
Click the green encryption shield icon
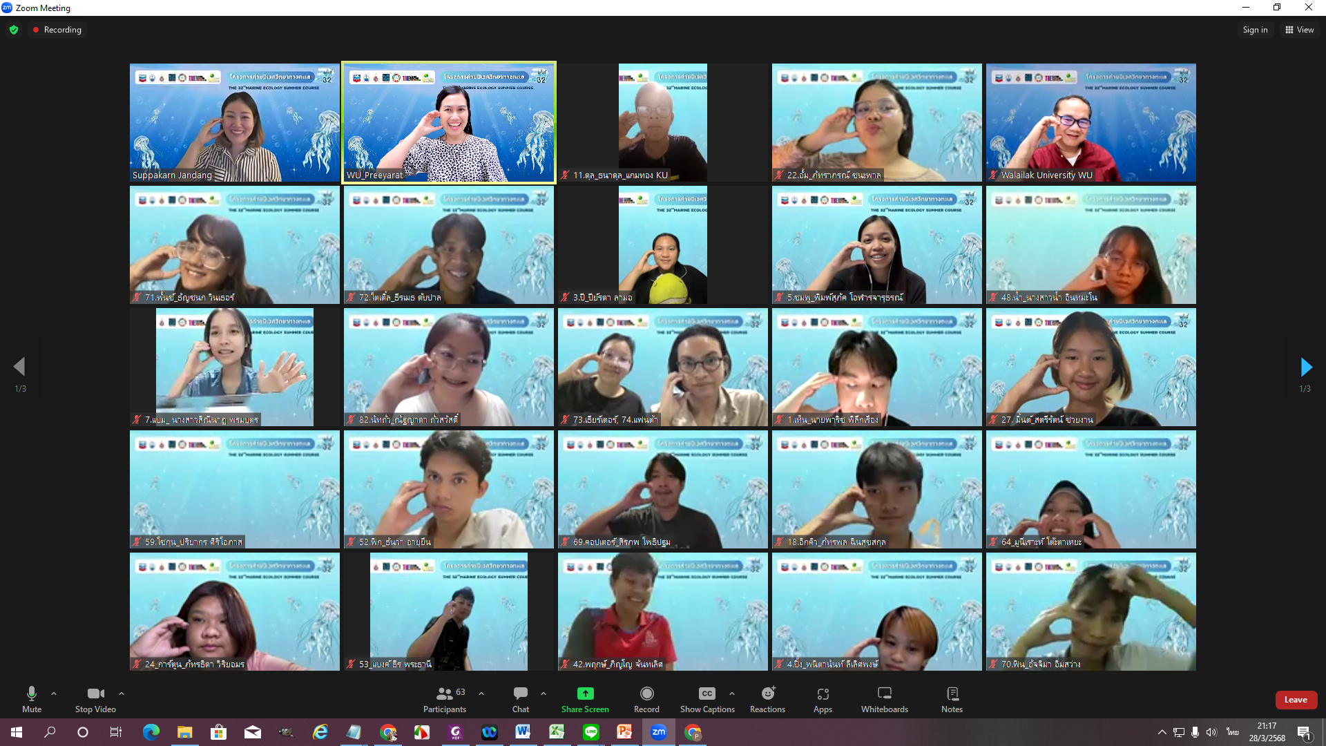click(14, 30)
